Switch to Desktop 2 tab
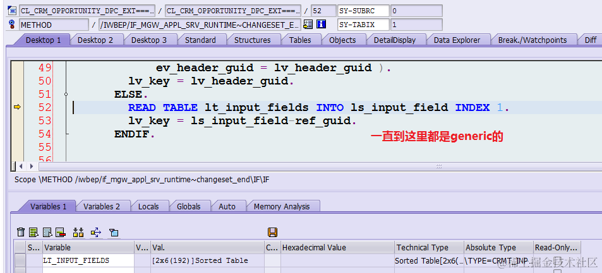Screen dimensions: 602x273 pos(95,40)
